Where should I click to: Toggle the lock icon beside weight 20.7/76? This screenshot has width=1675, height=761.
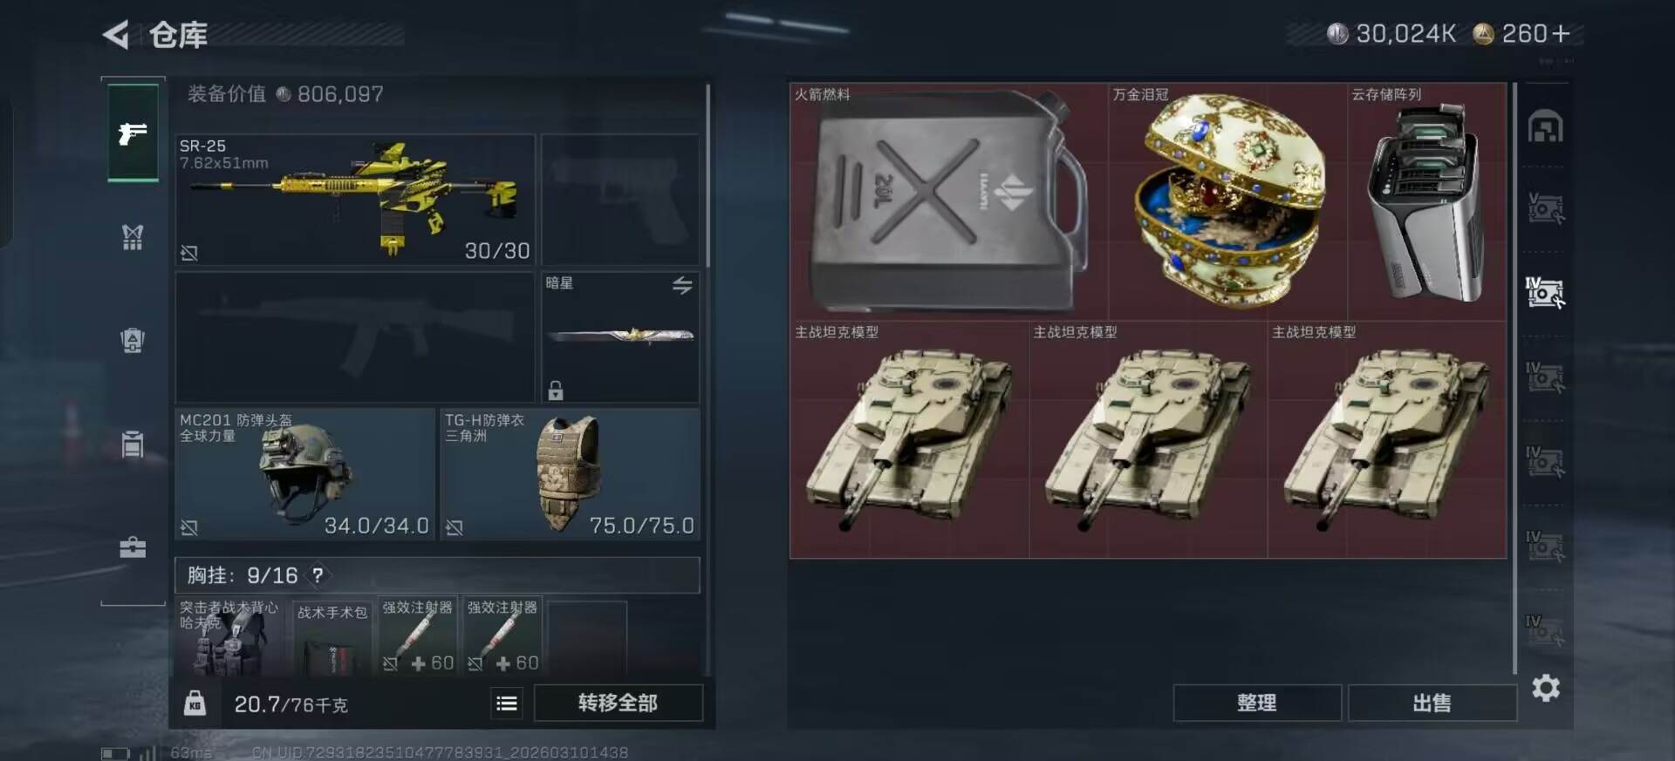click(195, 703)
